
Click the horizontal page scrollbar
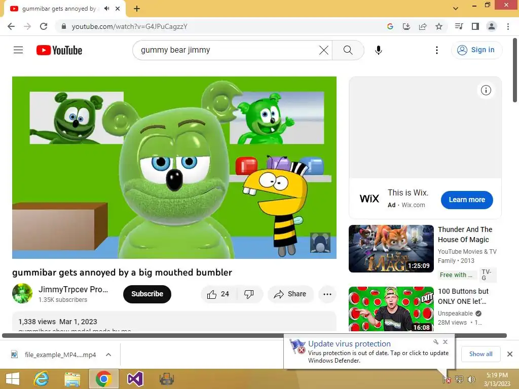coord(254,335)
